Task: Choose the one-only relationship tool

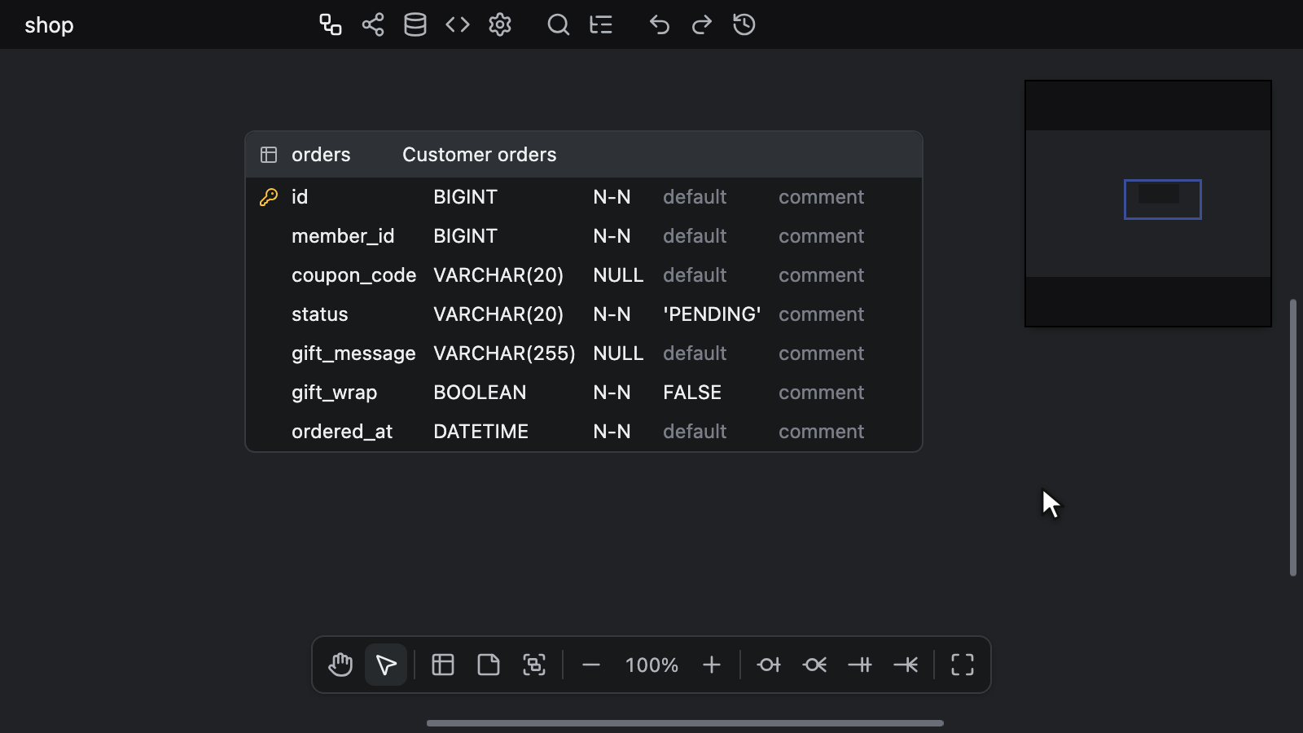Action: [x=860, y=665]
